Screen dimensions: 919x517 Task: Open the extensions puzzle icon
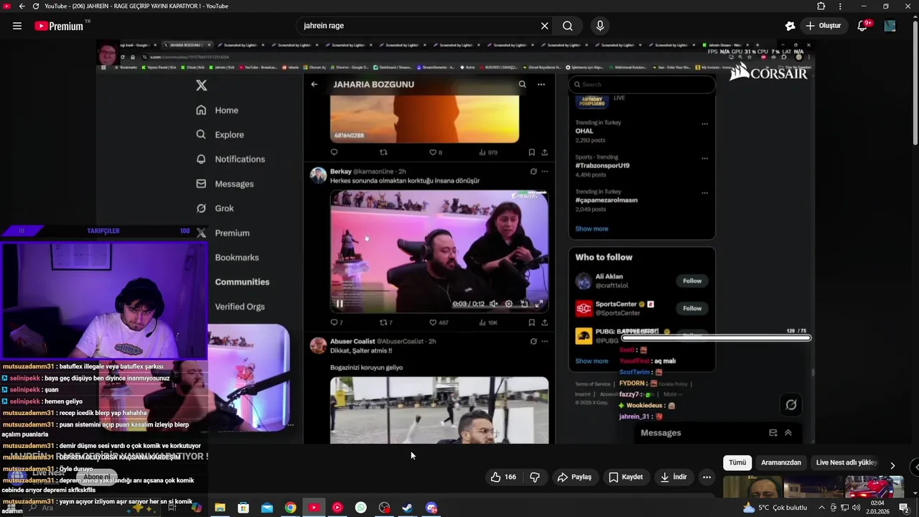coord(821,6)
